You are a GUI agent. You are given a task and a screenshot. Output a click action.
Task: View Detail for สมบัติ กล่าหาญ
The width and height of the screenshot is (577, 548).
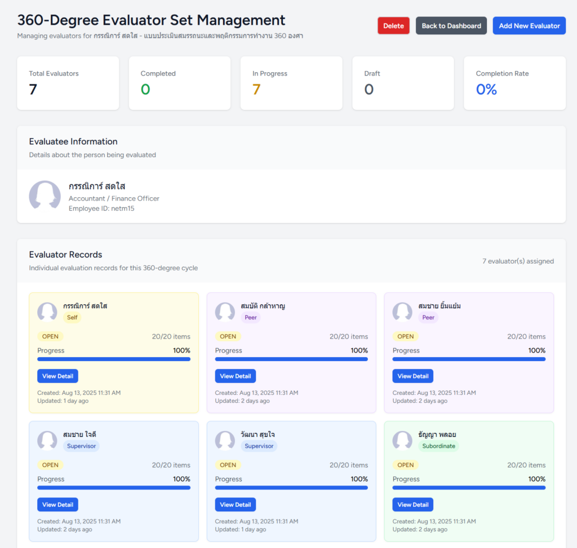[235, 376]
